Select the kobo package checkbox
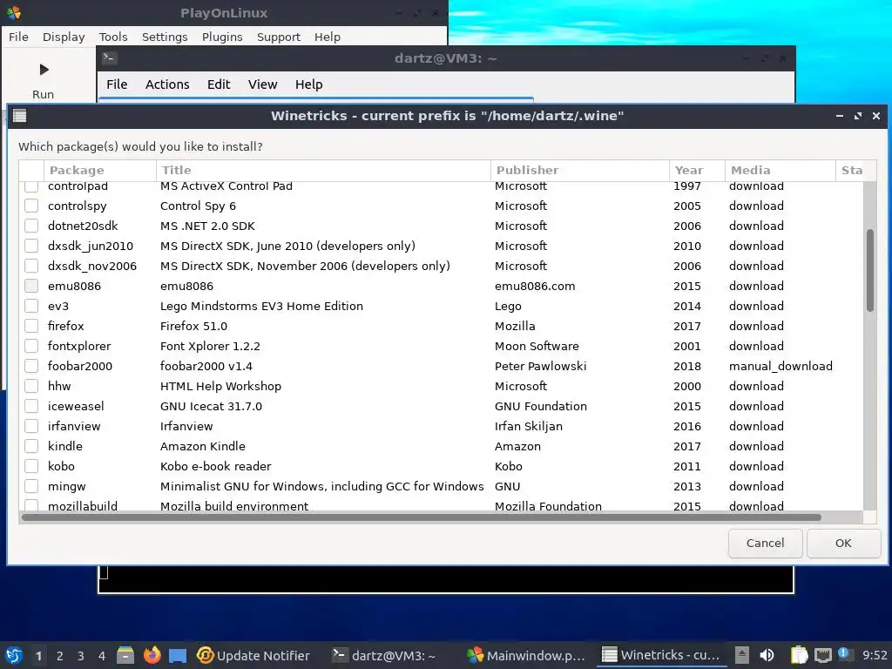Viewport: 892px width, 669px height. pyautogui.click(x=31, y=466)
